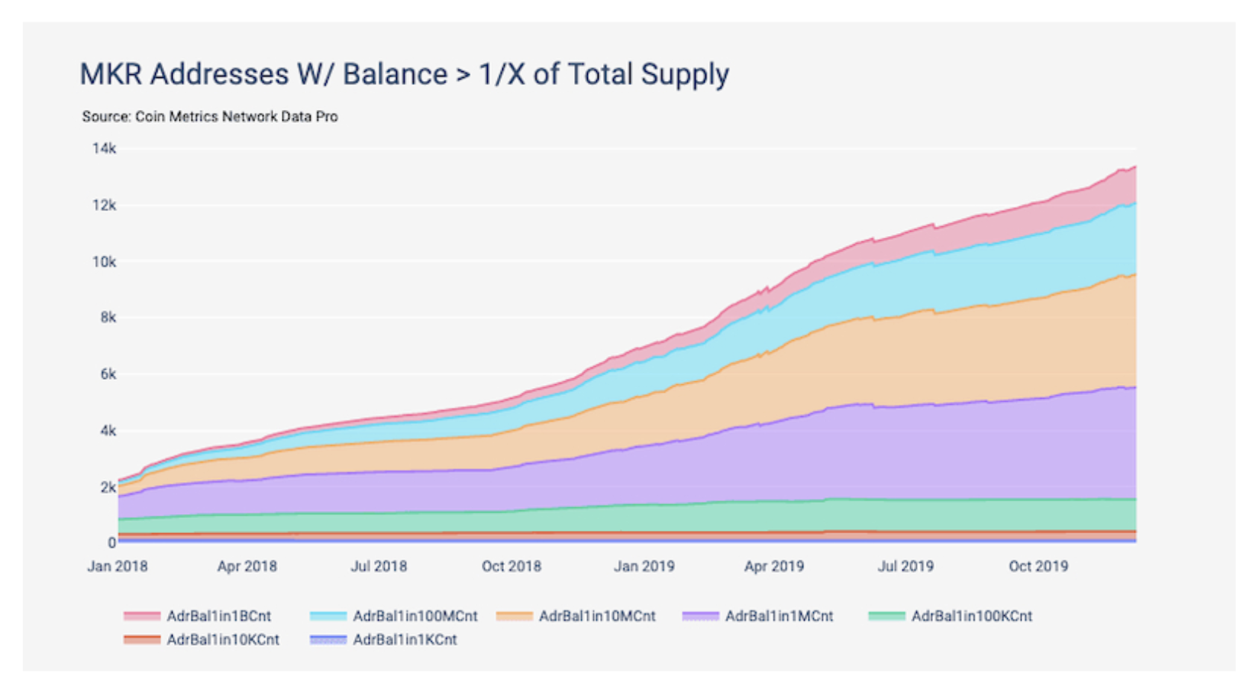Click the AdrBal1in10MCnt orange legend swatch
Image resolution: width=1246 pixels, height=686 pixels.
515,616
